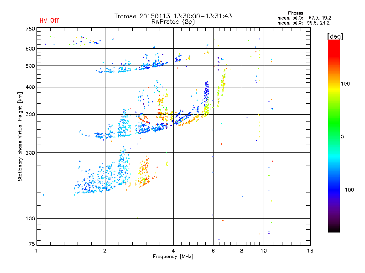Image resolution: width=365 pixels, height=273 pixels.
Task: Click the y-axis tick label "200"
Action: point(30,153)
